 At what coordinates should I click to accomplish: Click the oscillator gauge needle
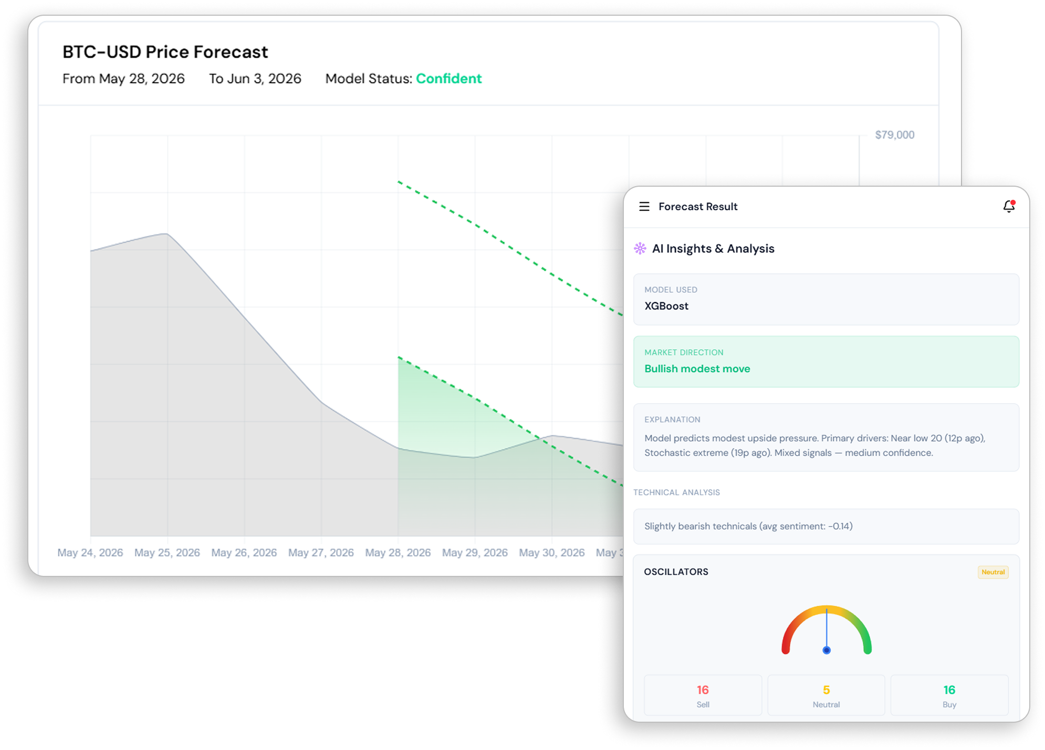pos(827,630)
